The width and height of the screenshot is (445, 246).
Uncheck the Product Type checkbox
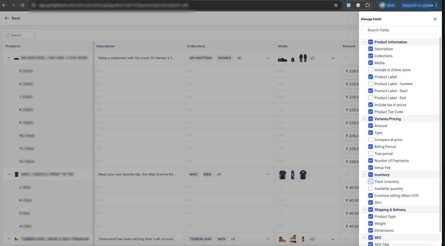pos(370,217)
